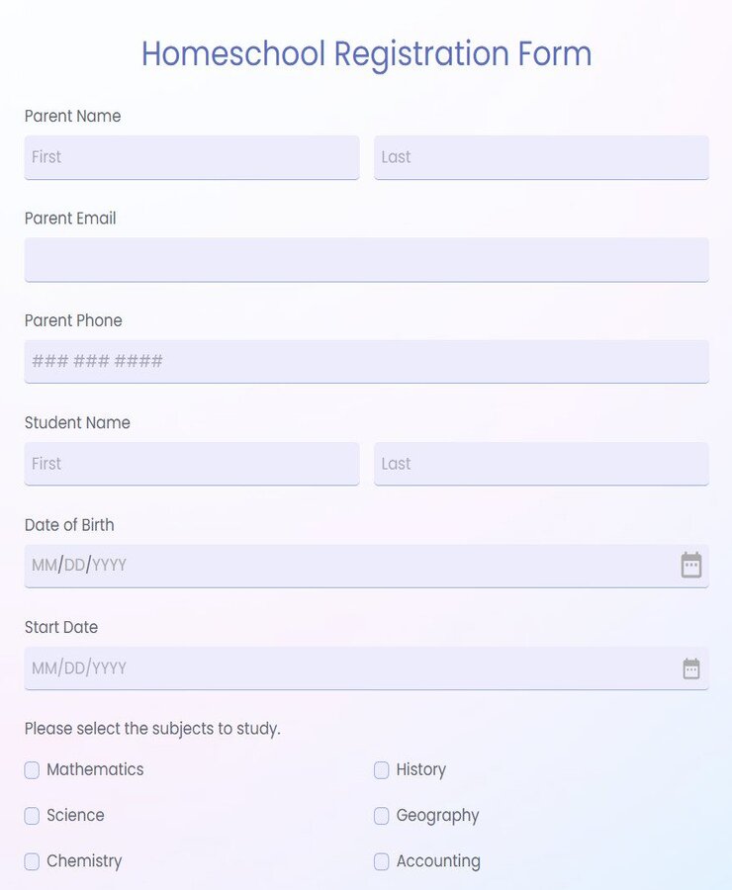Open the Date of Birth calendar picker
This screenshot has height=890, width=732.
click(x=690, y=565)
